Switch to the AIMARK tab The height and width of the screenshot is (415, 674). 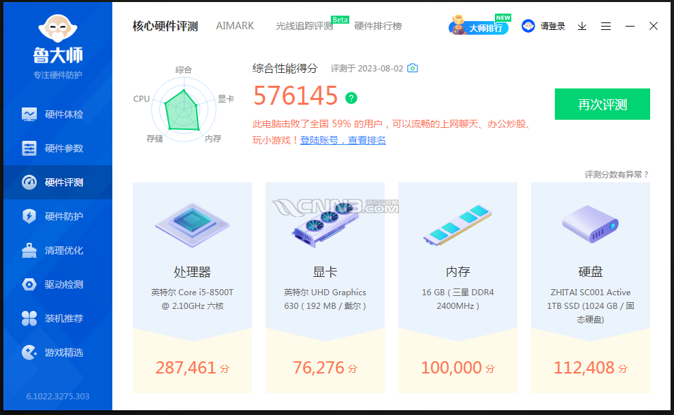click(235, 26)
